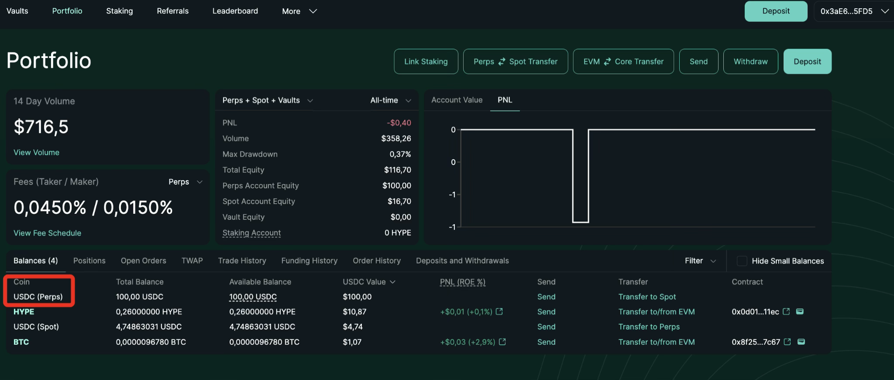Expand the Filter dropdown in balances
The height and width of the screenshot is (380, 894).
coord(700,261)
